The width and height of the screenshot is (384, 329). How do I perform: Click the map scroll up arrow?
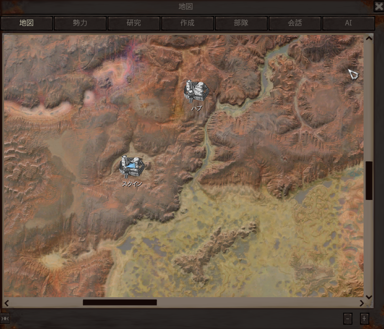(x=369, y=38)
